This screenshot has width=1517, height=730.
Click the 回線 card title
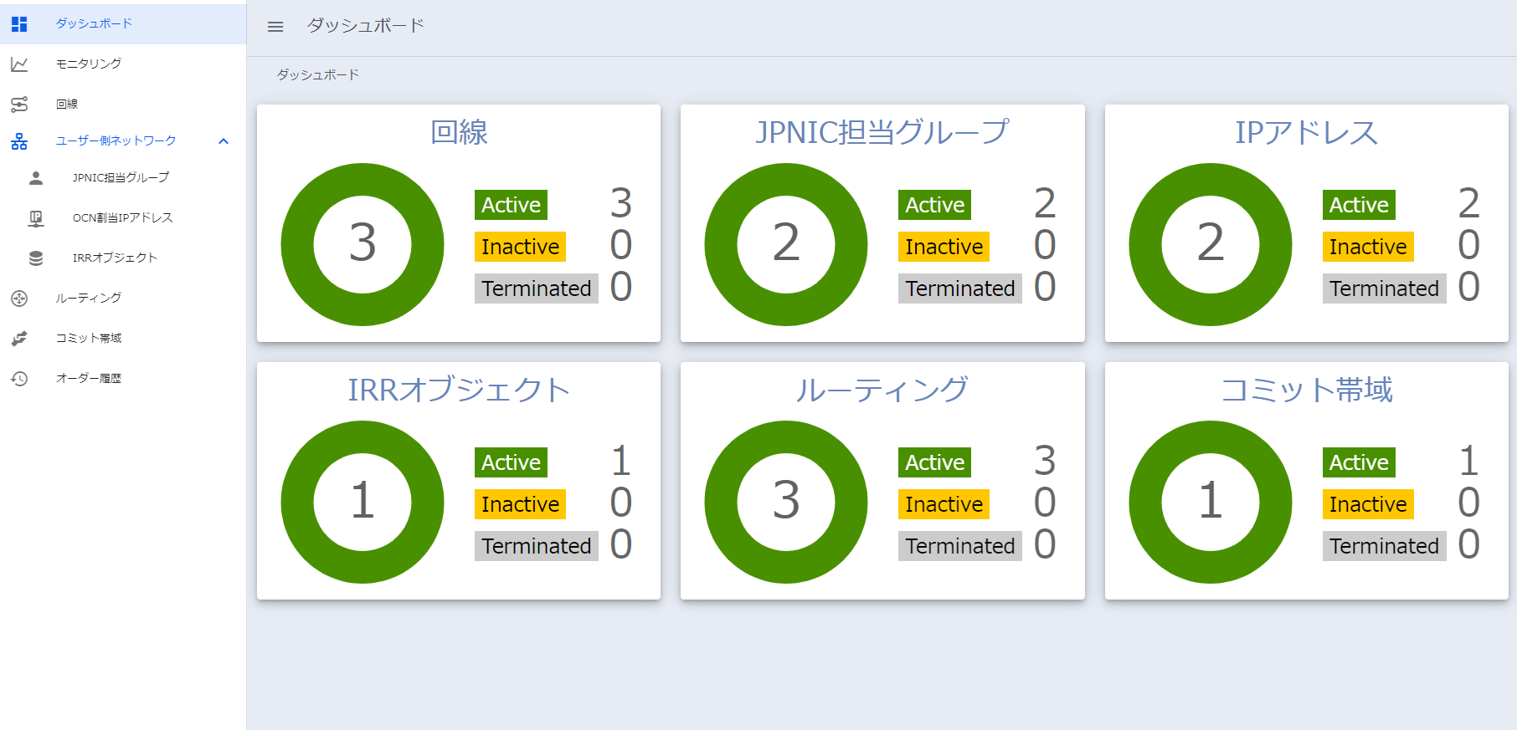pyautogui.click(x=459, y=132)
